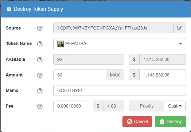Click the fee dollar value 4.68
The width and height of the screenshot is (191, 132).
coord(114,106)
